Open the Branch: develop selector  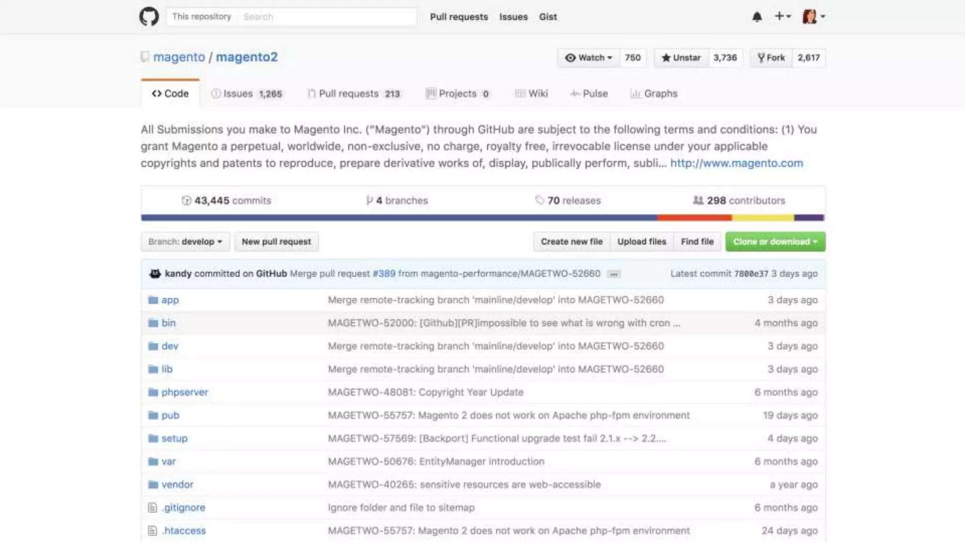coord(185,242)
